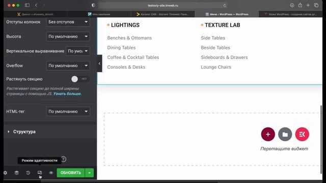This screenshot has width=326, height=183.
Task: Click the ОБНОВИТЬ button
Action: 71,173
